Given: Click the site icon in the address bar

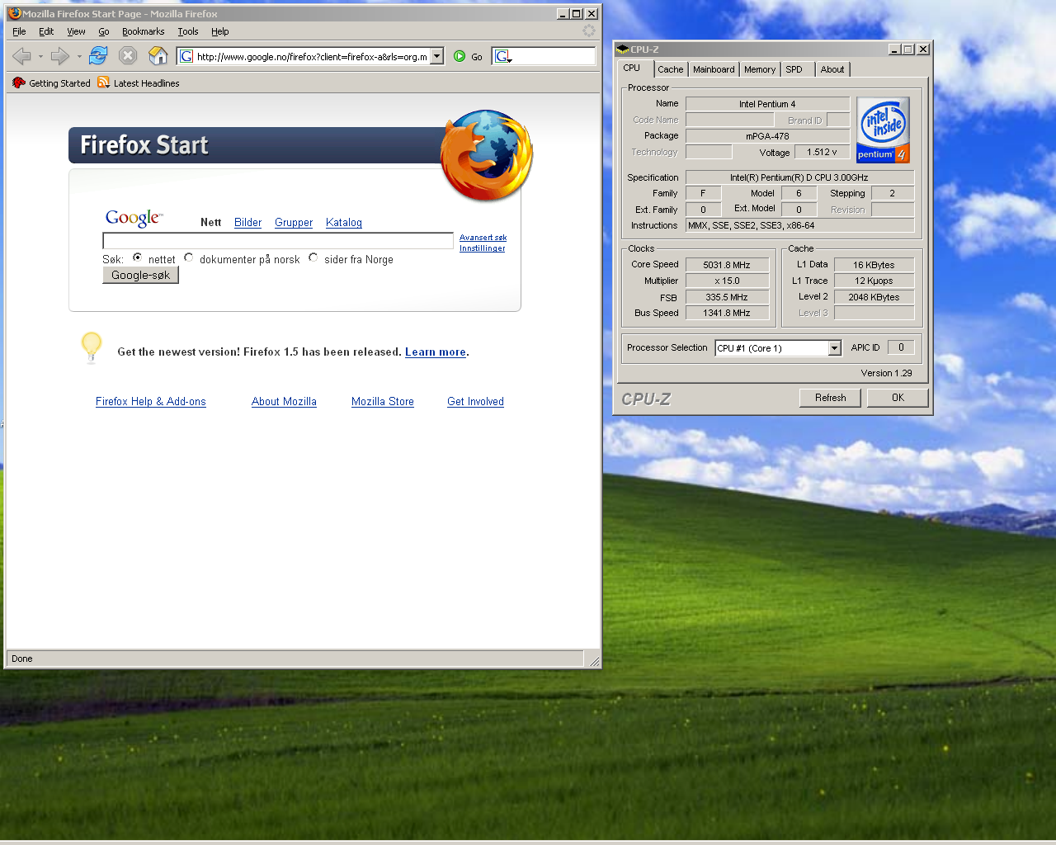Looking at the screenshot, I should point(186,56).
